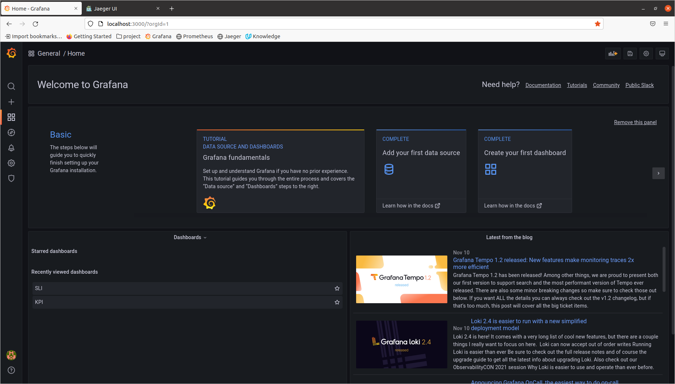This screenshot has width=675, height=384.
Task: Click the breadcrumb dashboards grid icon
Action: point(31,54)
